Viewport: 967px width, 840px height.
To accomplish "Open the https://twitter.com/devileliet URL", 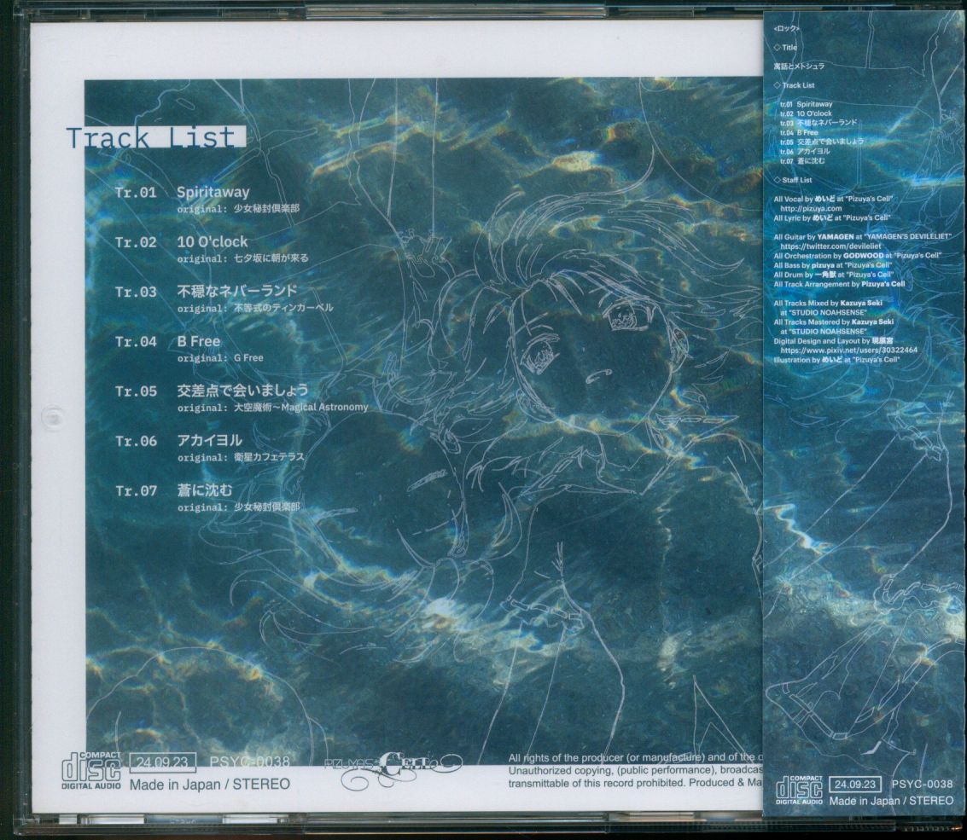I will pos(830,246).
